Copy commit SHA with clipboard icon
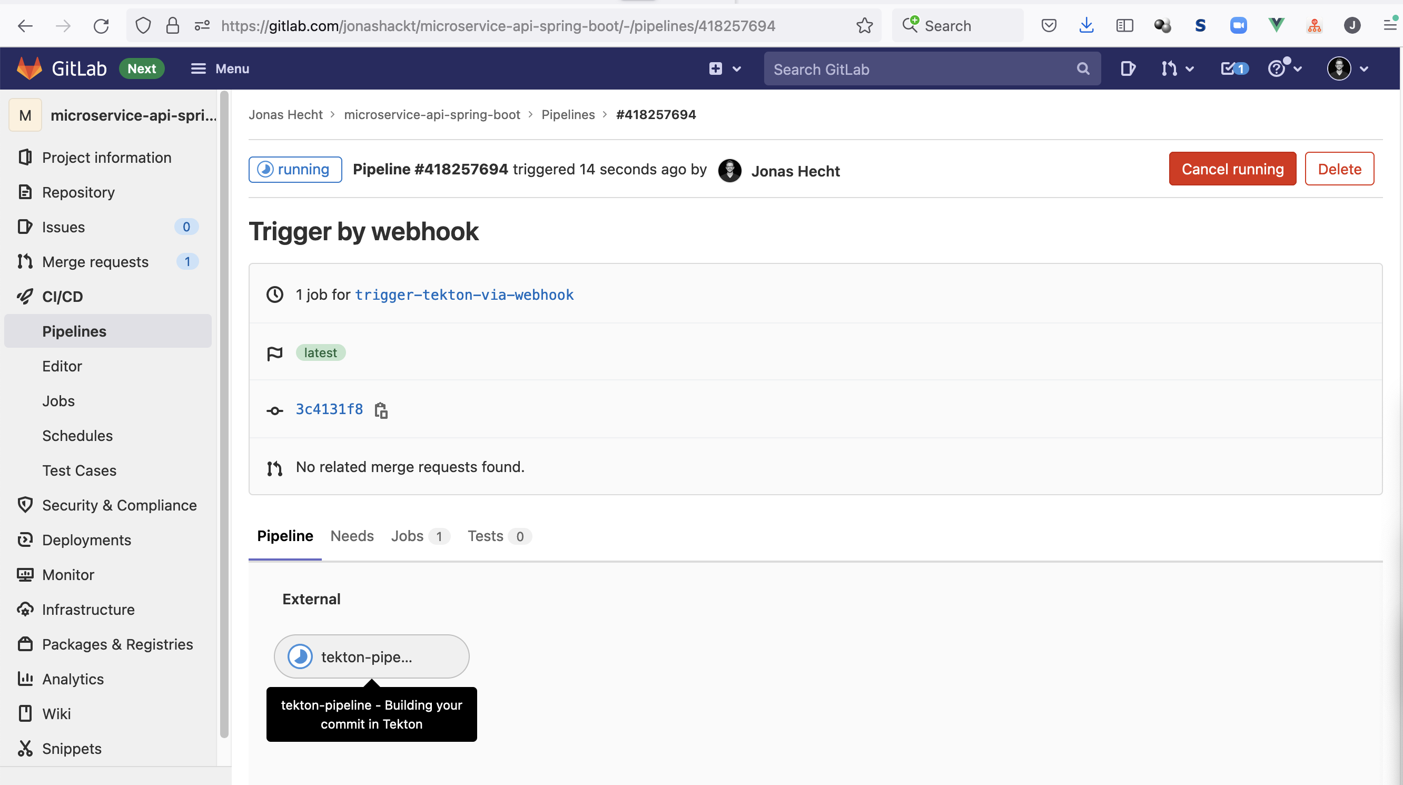Image resolution: width=1403 pixels, height=785 pixels. 381,410
